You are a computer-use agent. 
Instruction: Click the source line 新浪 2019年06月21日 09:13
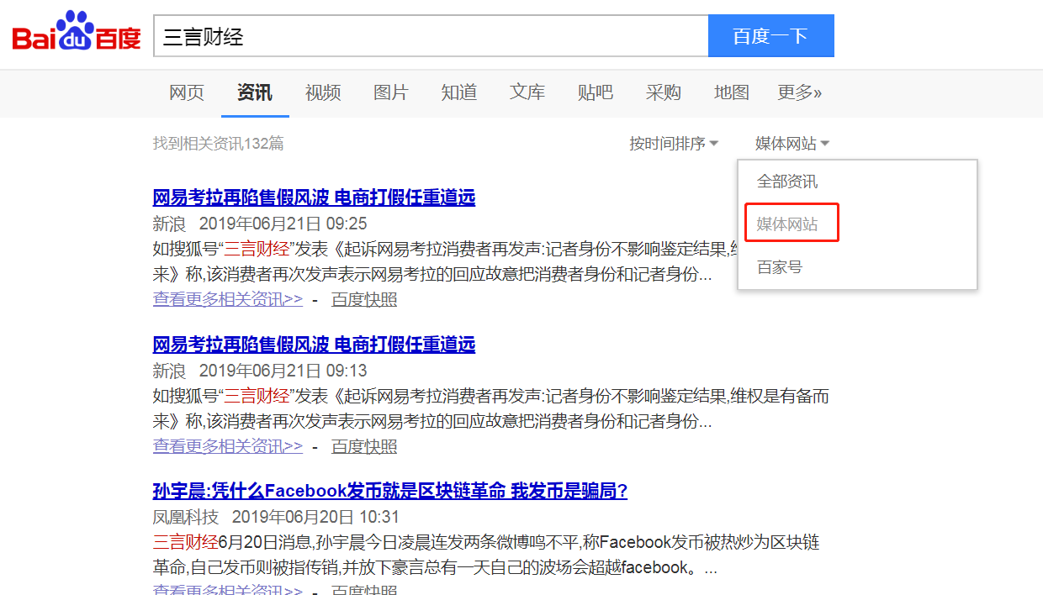tap(260, 371)
